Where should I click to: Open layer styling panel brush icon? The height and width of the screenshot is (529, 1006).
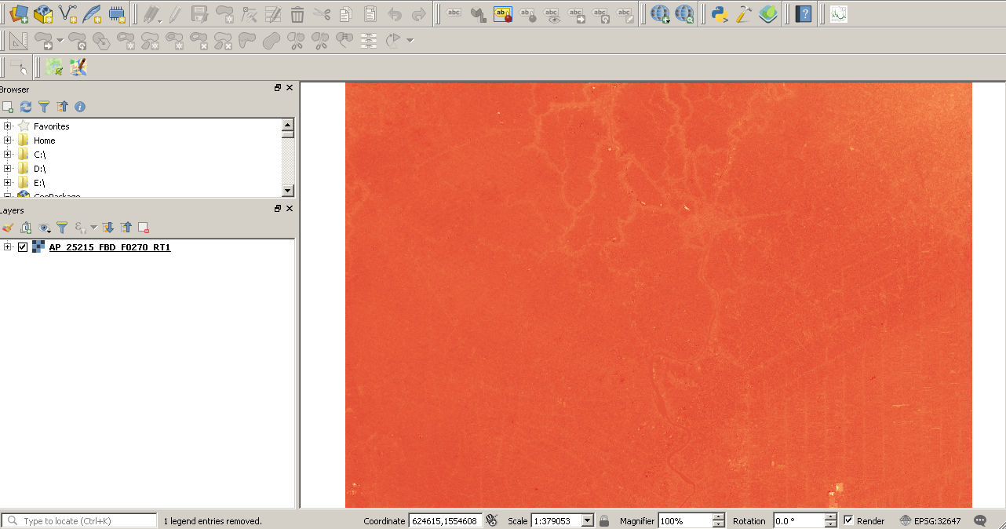(8, 228)
